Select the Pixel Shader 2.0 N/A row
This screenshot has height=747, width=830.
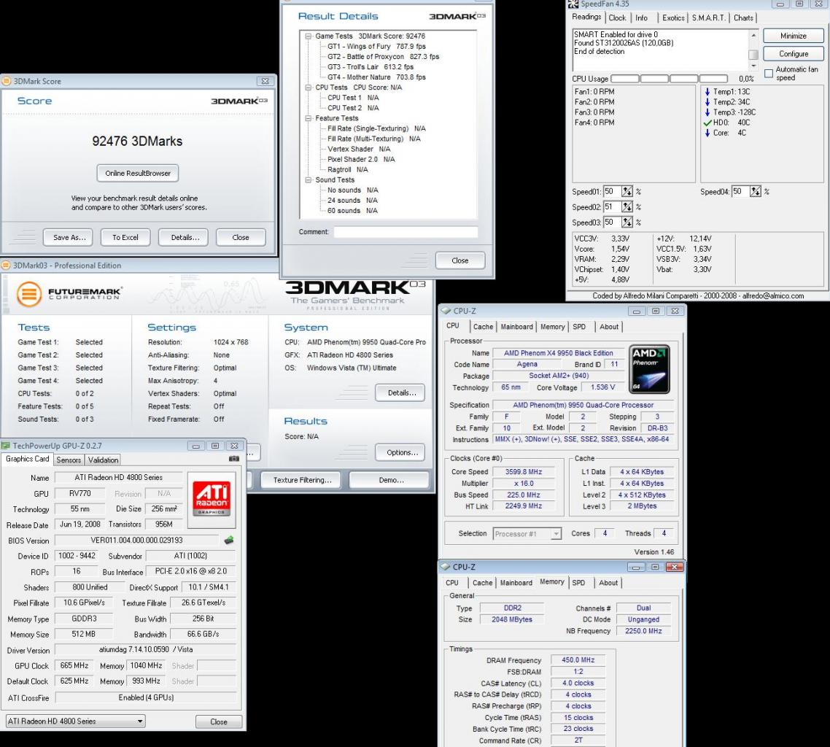point(361,159)
